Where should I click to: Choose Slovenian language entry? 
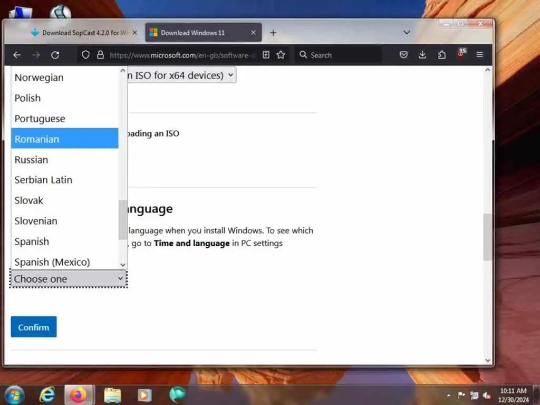(x=65, y=221)
